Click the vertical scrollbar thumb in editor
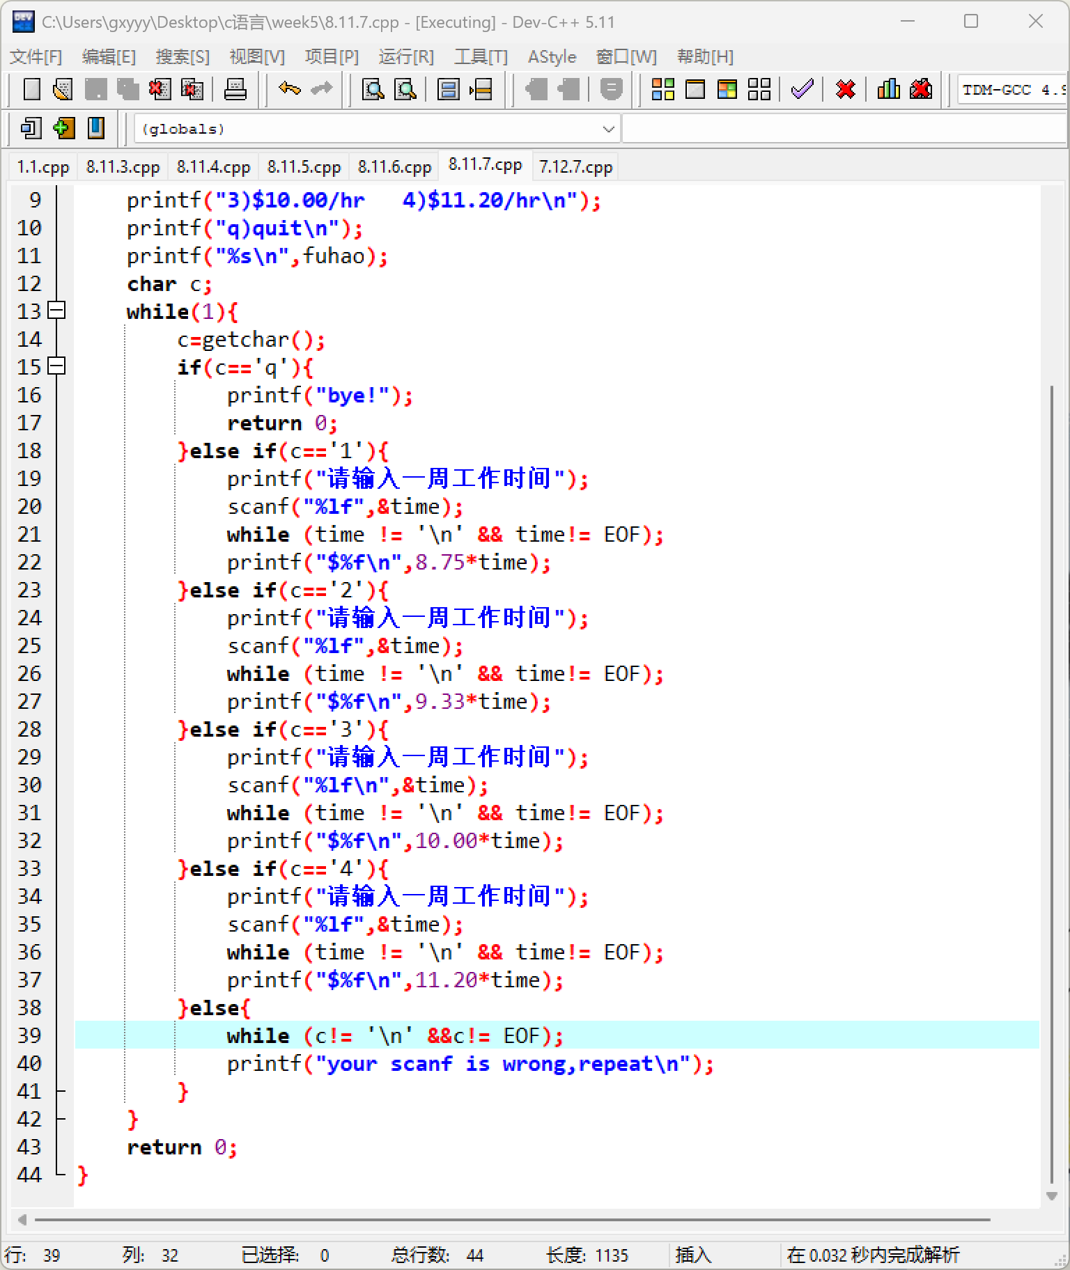Image resolution: width=1070 pixels, height=1270 pixels. (x=1052, y=783)
